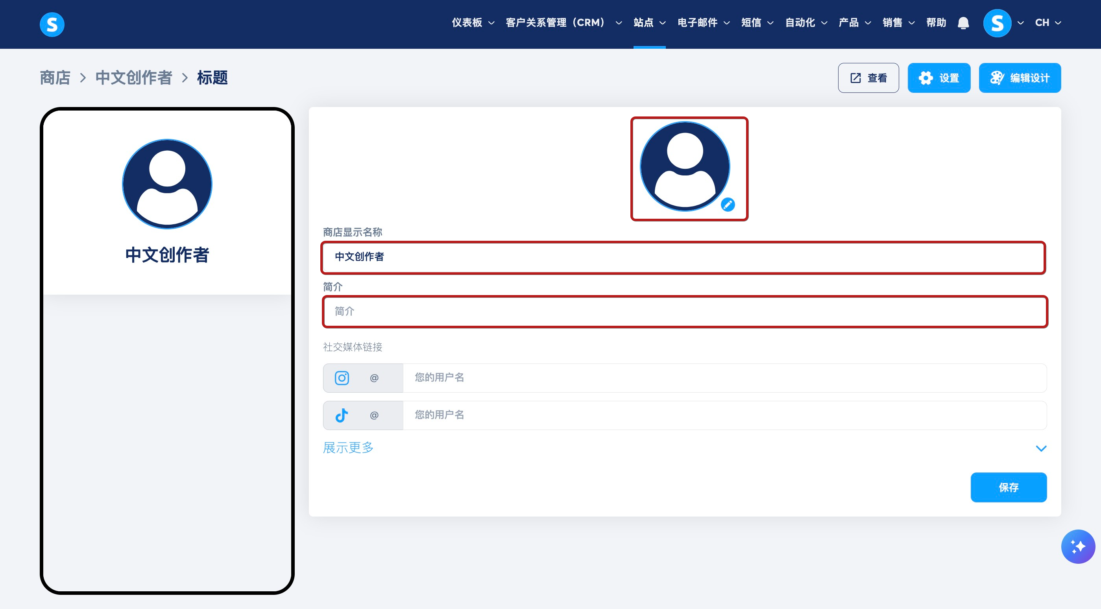Open the CH language dropdown

(x=1047, y=23)
